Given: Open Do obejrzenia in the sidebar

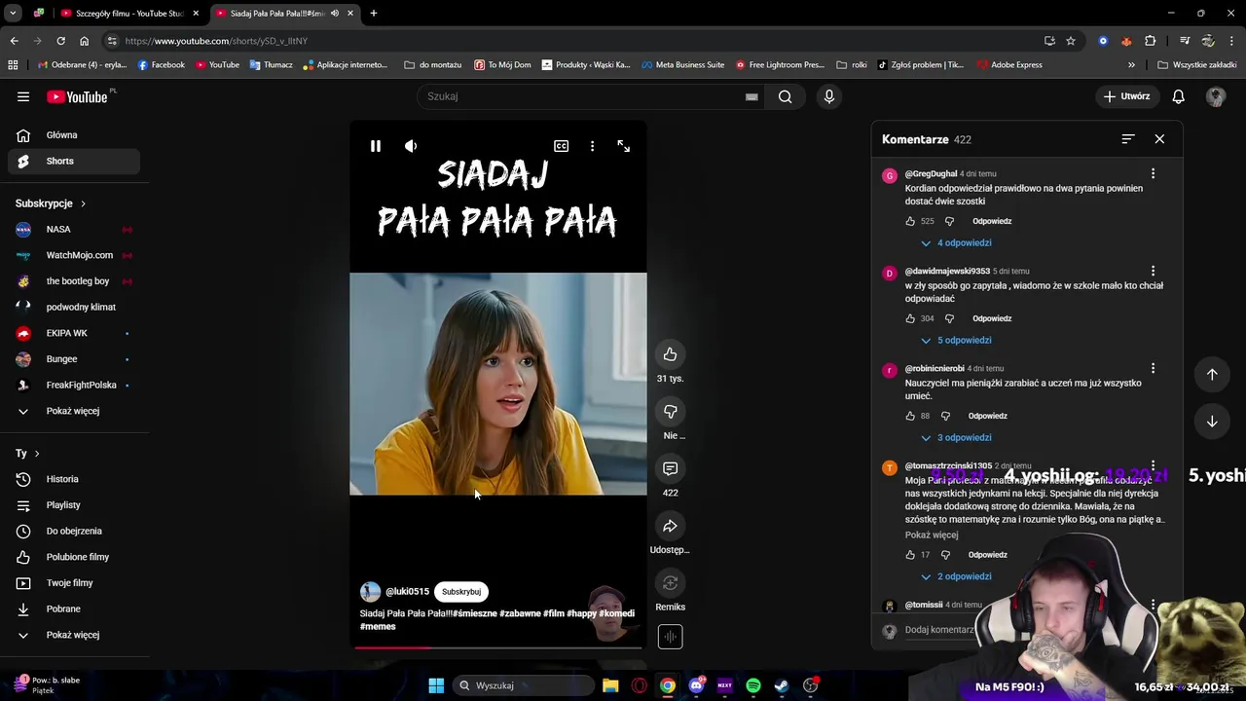Looking at the screenshot, I should [74, 531].
